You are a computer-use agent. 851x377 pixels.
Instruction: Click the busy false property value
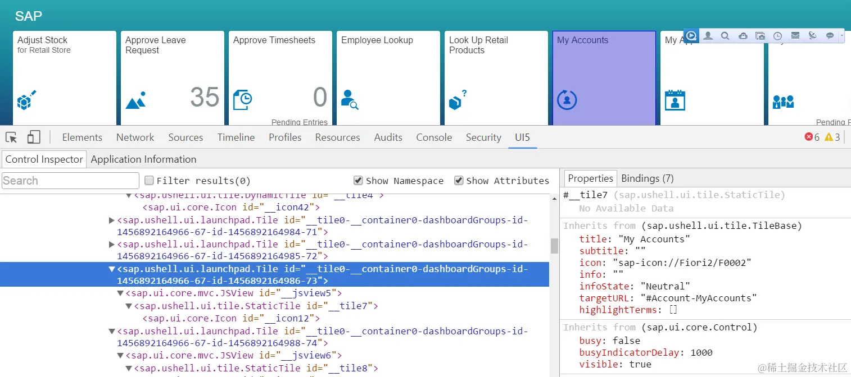625,341
